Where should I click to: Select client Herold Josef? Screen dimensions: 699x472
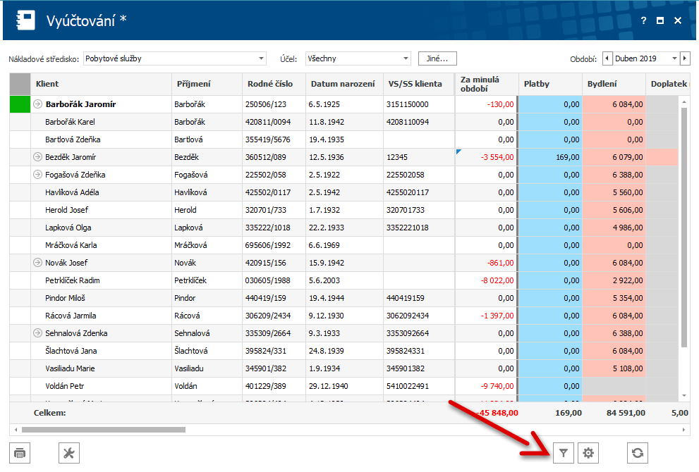[x=66, y=210]
